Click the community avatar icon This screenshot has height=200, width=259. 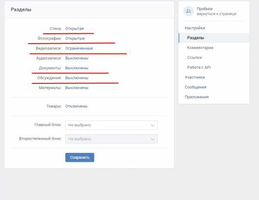[x=188, y=11]
